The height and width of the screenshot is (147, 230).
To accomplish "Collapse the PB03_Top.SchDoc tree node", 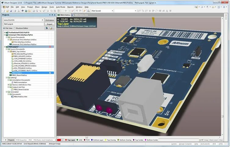I will [8, 52].
